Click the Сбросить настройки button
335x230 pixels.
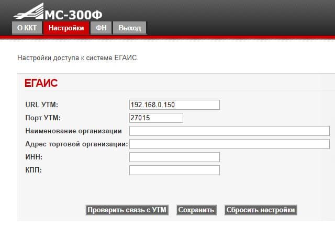tap(261, 210)
